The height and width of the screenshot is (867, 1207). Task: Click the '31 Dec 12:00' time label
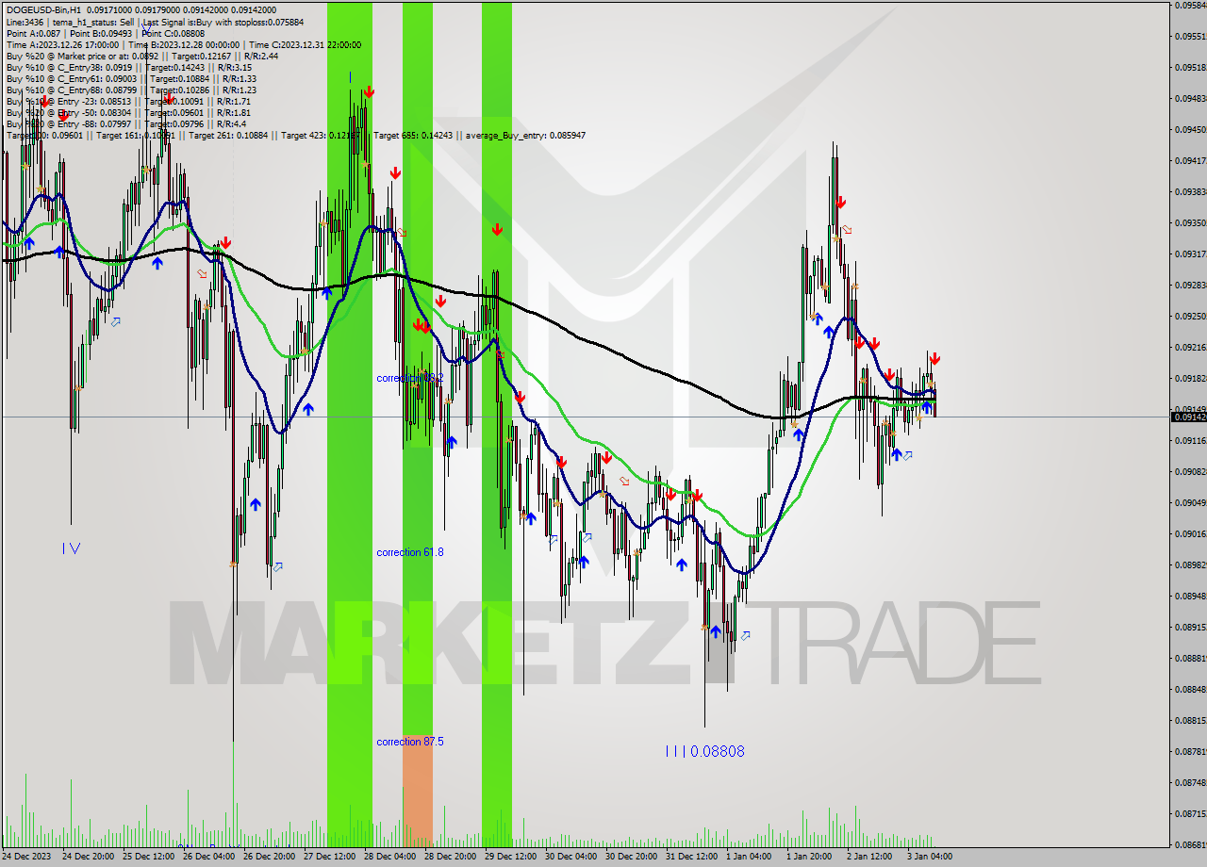692,857
